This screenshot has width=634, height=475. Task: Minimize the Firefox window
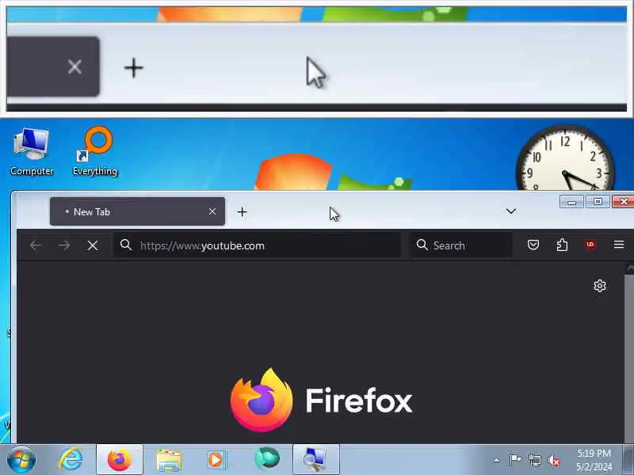[x=571, y=201]
